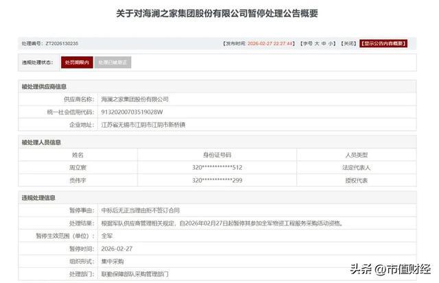Select the red 处罚期限内 status tab
The image size is (439, 283).
[77, 62]
